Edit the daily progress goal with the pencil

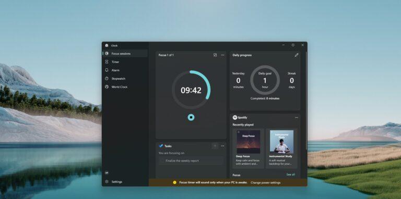(x=297, y=55)
